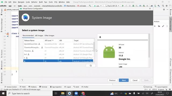This screenshot has height=96, width=172.
Task: Click the image details panel scrollbar
Action: tap(149, 46)
